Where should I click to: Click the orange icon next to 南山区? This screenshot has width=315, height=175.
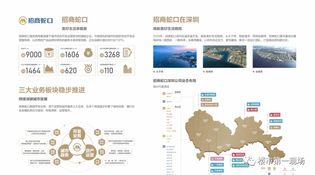click(164, 108)
